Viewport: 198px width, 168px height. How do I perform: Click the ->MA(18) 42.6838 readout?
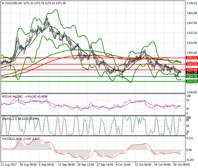coord(36,97)
